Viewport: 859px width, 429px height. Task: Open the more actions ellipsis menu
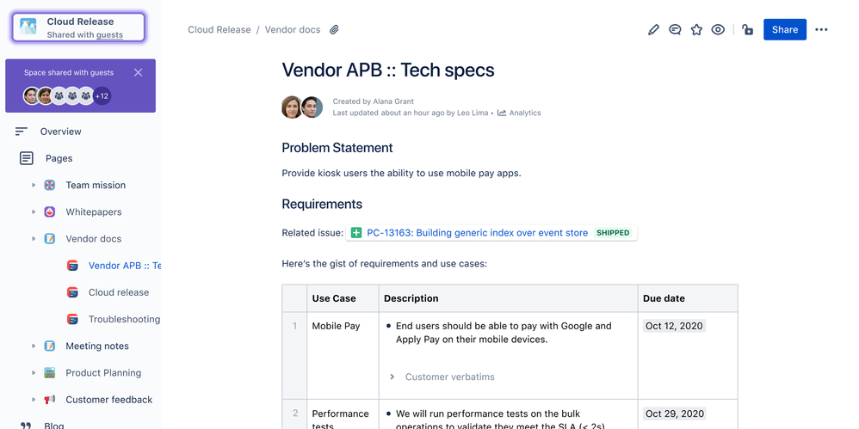(821, 30)
